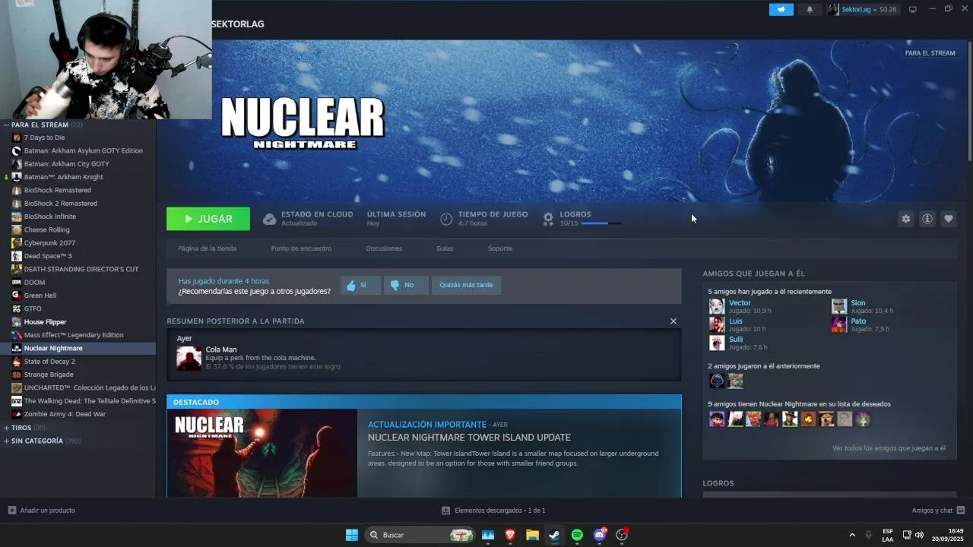Image resolution: width=973 pixels, height=547 pixels.
Task: Click the achievements progress bar
Action: tap(601, 223)
